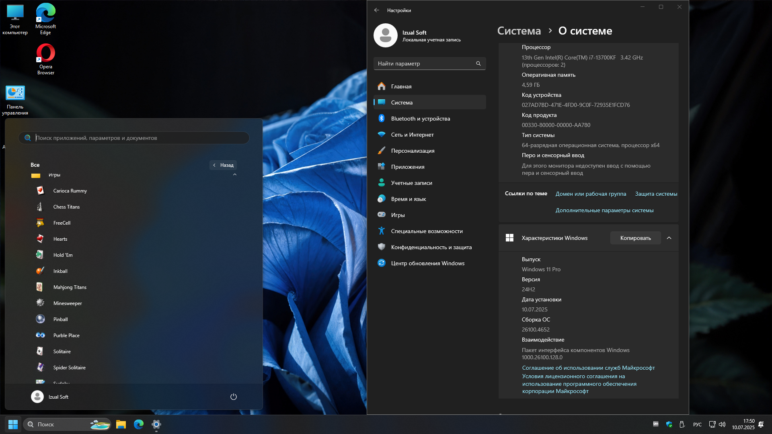Open Сеть и Интернет settings
Image resolution: width=772 pixels, height=434 pixels.
[x=429, y=135]
